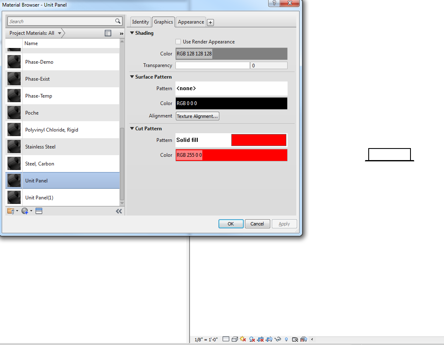This screenshot has width=444, height=345.
Task: Collapse the Cut Pattern section
Action: coord(132,128)
